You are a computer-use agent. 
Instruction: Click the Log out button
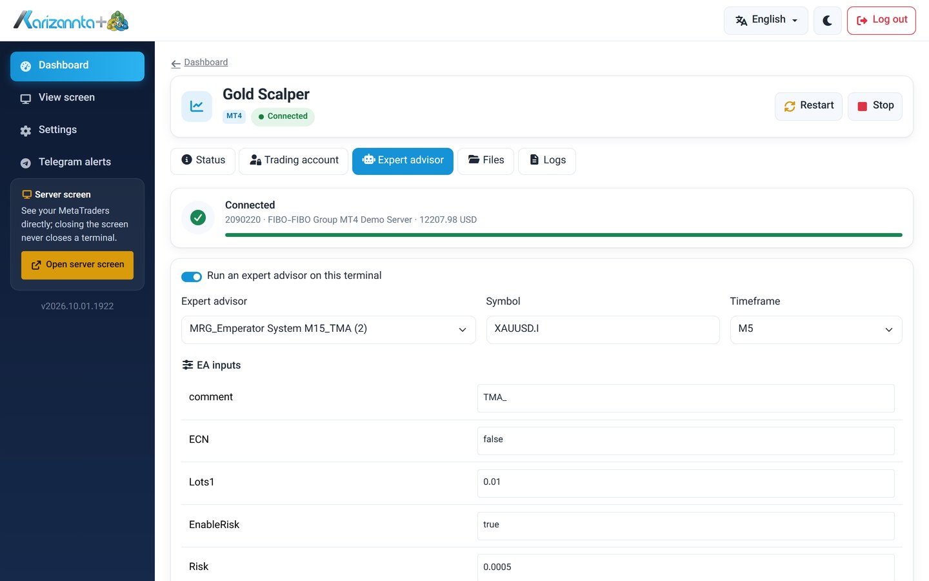[881, 21]
